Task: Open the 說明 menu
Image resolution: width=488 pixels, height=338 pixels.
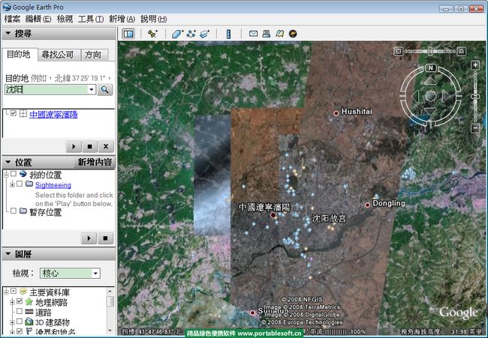Action: point(153,19)
